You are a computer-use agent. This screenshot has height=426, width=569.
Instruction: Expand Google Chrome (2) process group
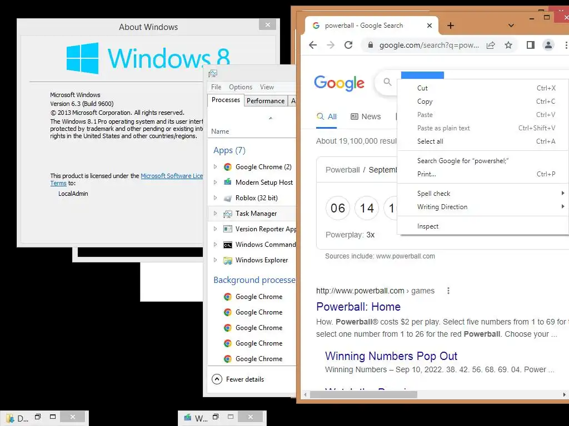tap(215, 166)
